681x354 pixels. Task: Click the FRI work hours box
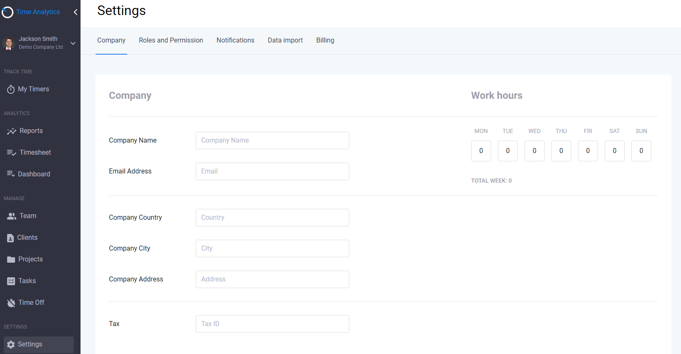588,151
